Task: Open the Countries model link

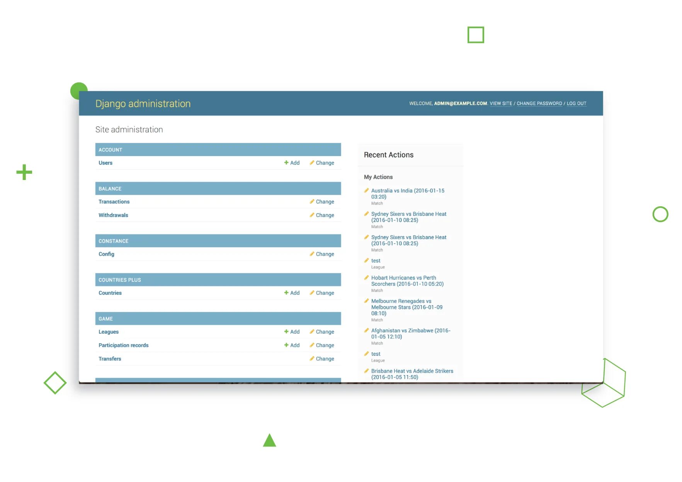Action: (x=110, y=293)
